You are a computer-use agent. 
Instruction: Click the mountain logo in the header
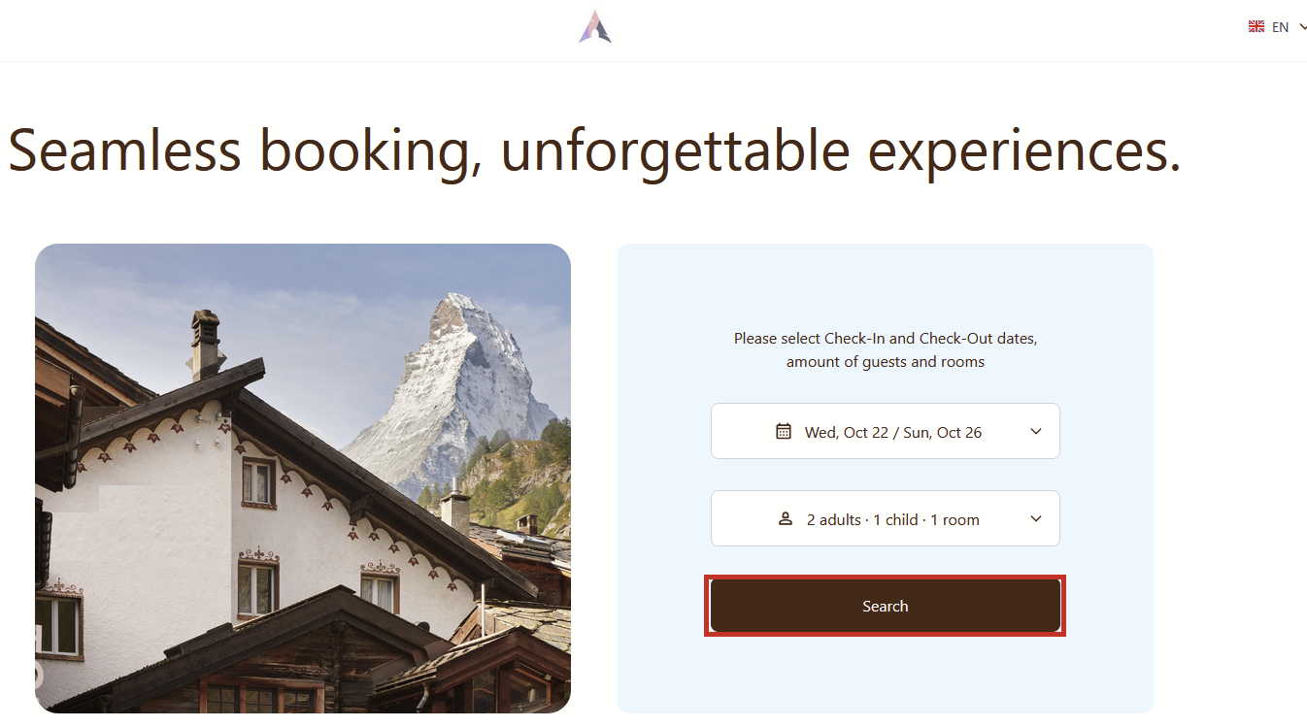[595, 27]
